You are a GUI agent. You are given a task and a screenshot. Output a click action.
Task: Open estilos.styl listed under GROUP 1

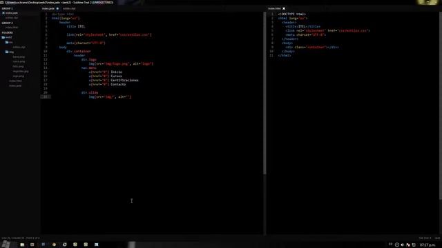click(12, 18)
